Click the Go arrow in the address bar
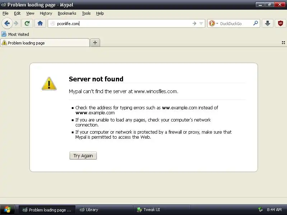This screenshot has width=287, height=215. click(x=194, y=23)
